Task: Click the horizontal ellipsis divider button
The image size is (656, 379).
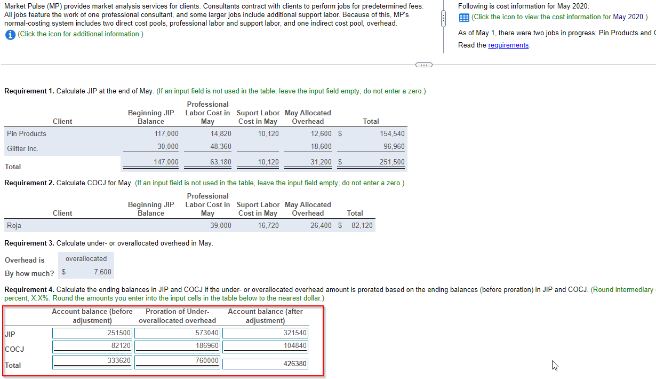Action: [x=423, y=64]
